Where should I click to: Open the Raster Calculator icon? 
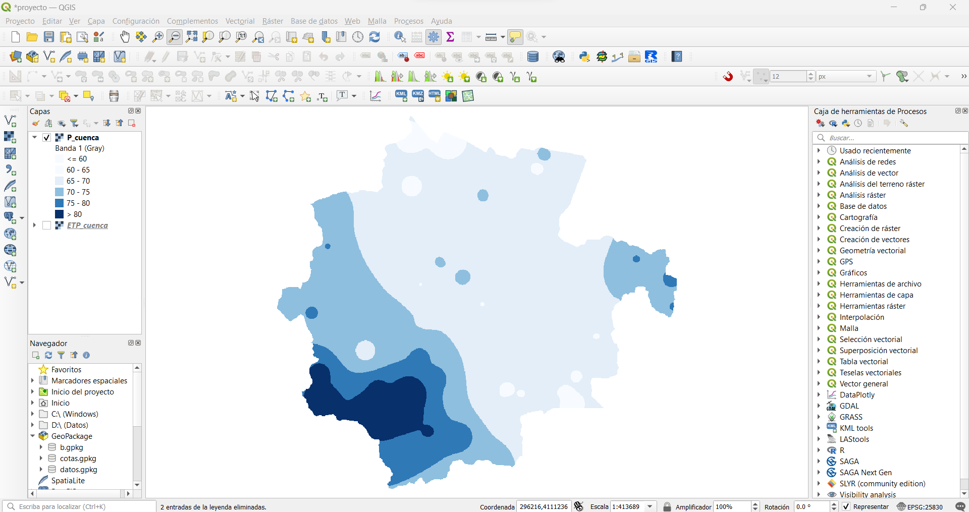pos(417,37)
